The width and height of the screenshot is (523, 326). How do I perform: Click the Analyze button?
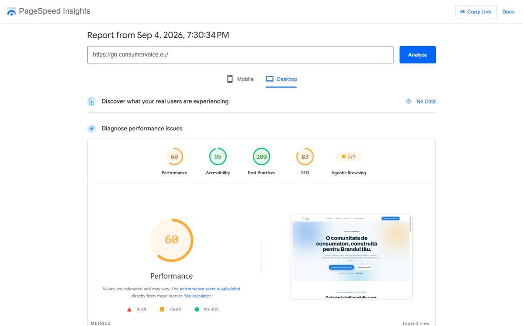418,55
